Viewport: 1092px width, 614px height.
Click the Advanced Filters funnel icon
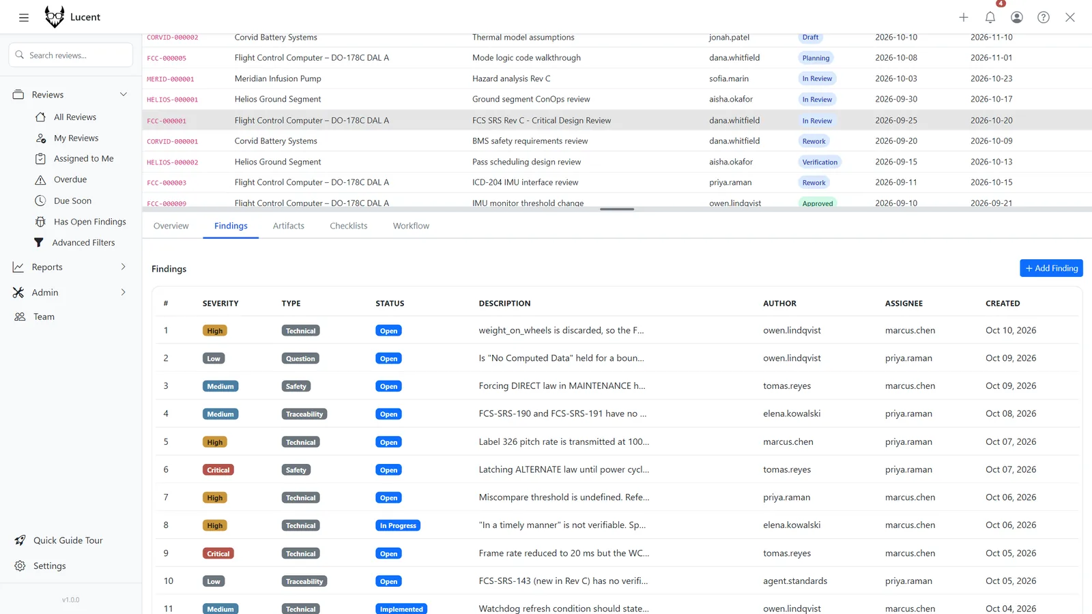pyautogui.click(x=39, y=243)
